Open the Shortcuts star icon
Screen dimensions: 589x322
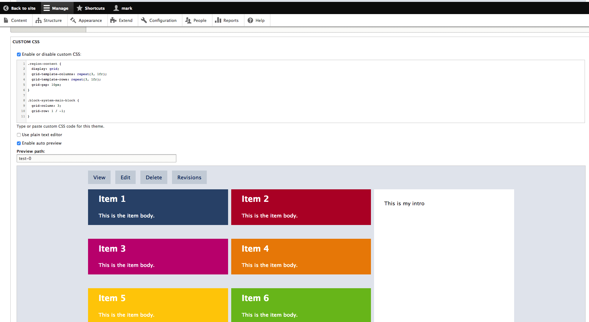80,8
